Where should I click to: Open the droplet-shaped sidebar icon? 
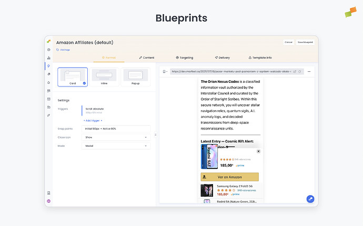tap(48, 82)
